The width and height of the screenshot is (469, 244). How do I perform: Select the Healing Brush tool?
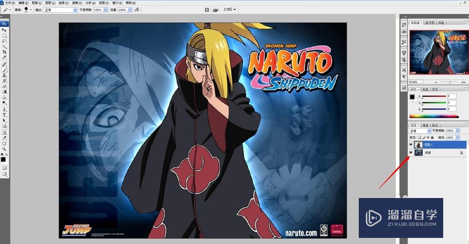(4, 65)
